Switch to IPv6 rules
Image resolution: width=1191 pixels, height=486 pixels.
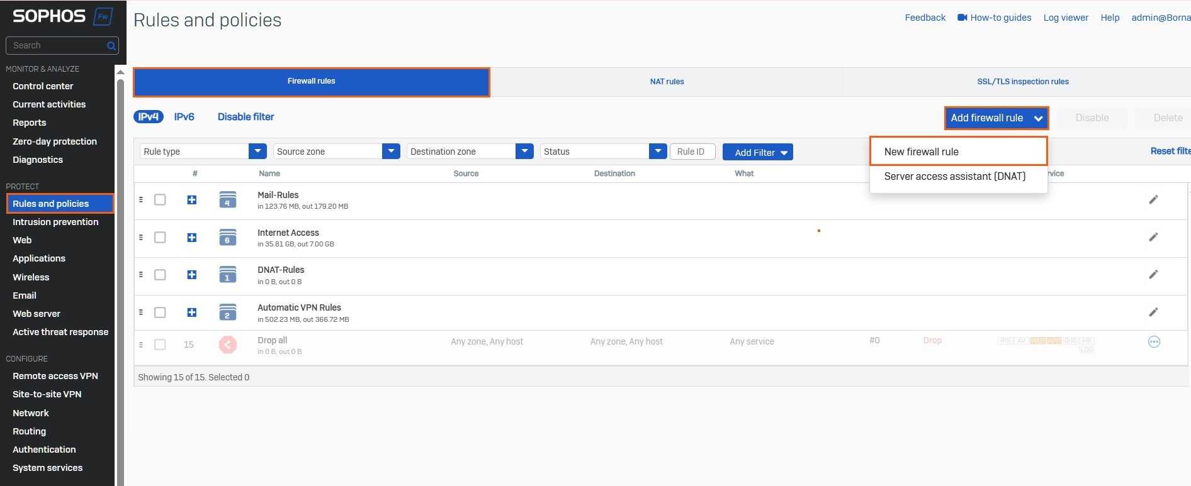pyautogui.click(x=184, y=116)
